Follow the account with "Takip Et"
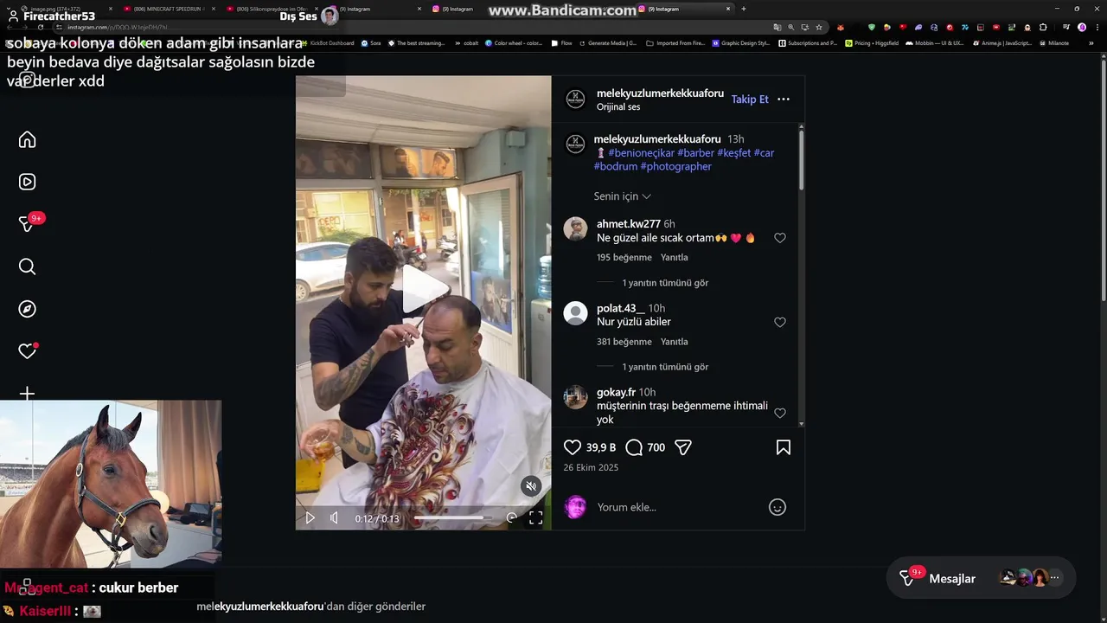Image resolution: width=1107 pixels, height=623 pixels. [750, 100]
